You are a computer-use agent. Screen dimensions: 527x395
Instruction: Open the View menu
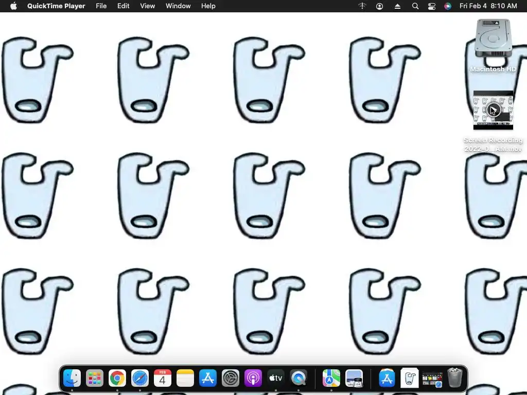coord(148,6)
